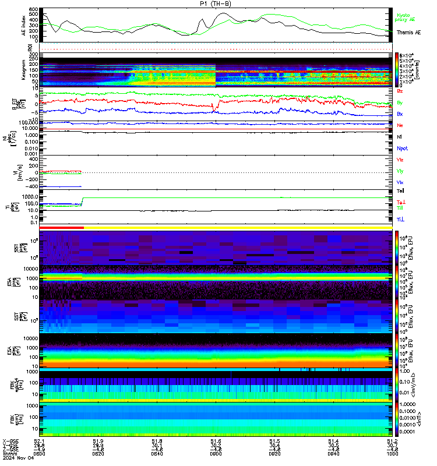The height and width of the screenshot is (466, 437).
Task: Click the '1000' time tick label
Action: click(x=392, y=454)
